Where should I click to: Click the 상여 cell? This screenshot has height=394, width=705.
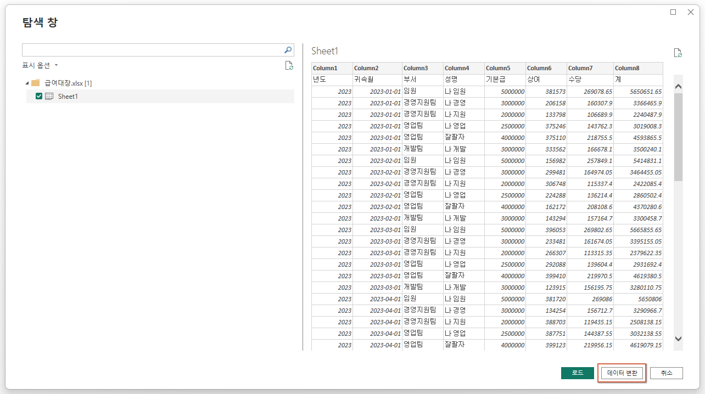546,80
